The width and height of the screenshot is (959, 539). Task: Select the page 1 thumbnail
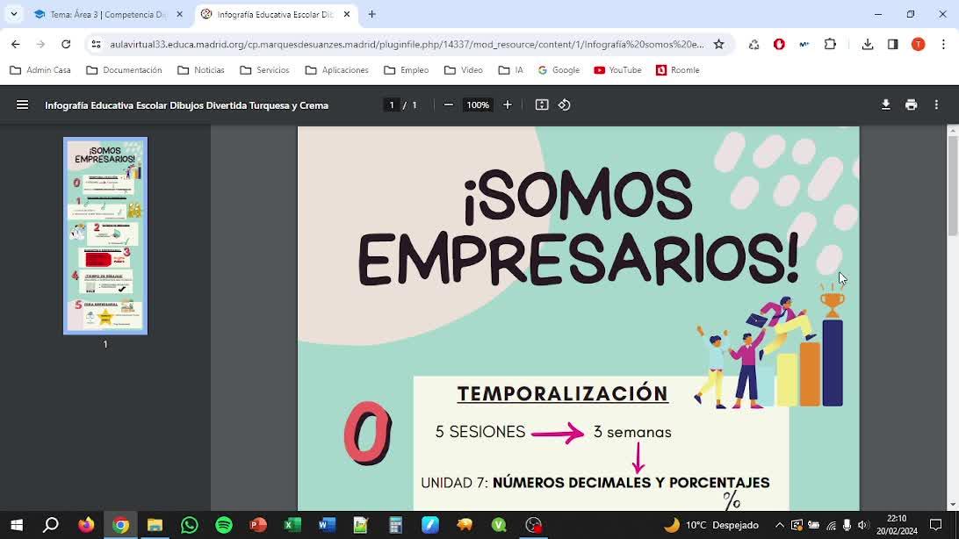105,236
